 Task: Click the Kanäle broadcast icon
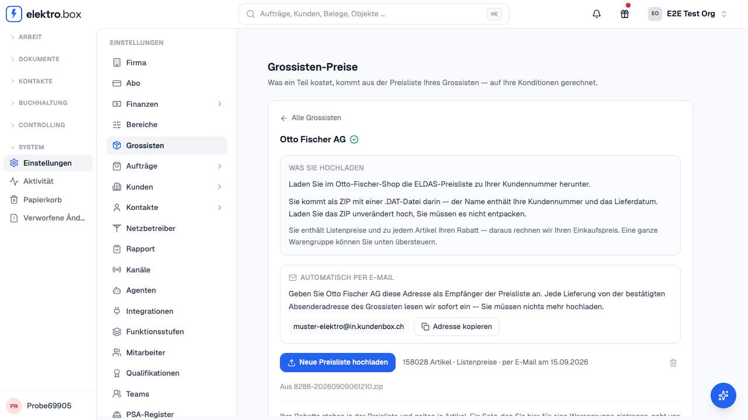pos(116,270)
